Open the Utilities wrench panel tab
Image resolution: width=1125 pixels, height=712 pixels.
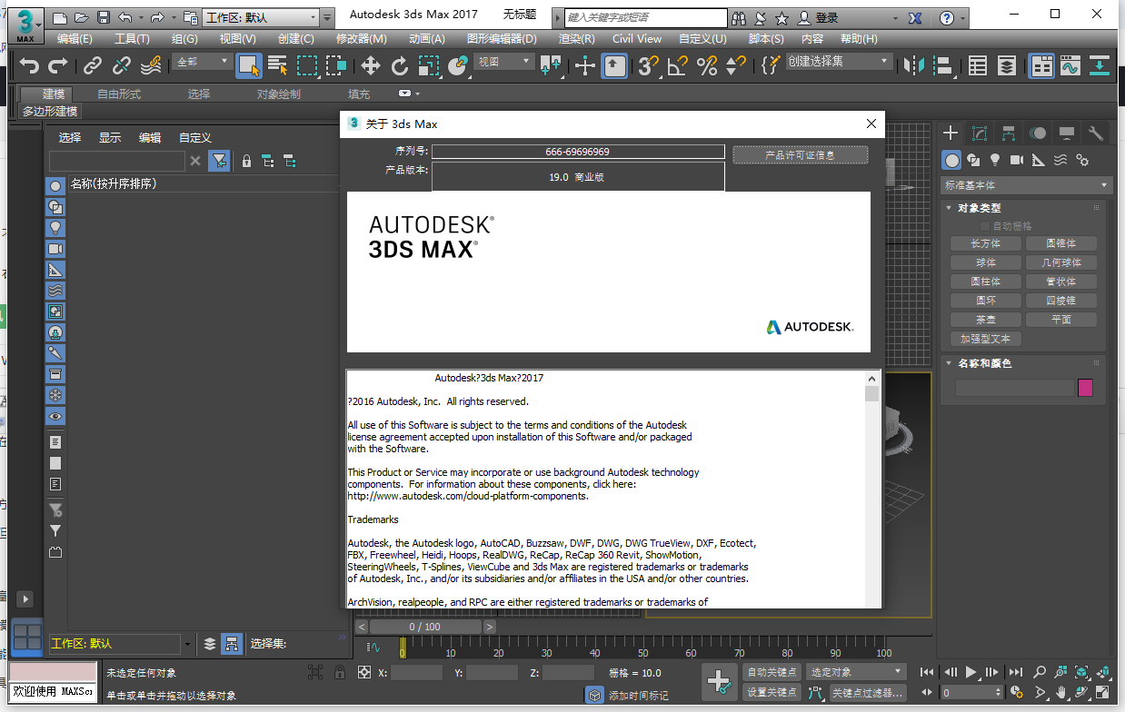pos(1096,133)
